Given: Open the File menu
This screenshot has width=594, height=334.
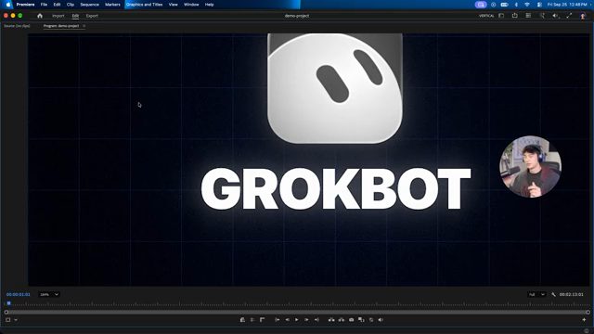Looking at the screenshot, I should [44, 5].
